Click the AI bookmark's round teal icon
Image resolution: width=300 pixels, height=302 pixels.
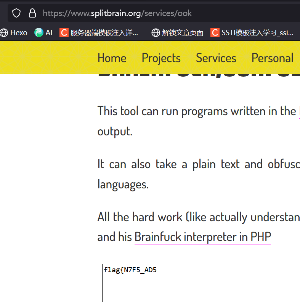tap(39, 33)
